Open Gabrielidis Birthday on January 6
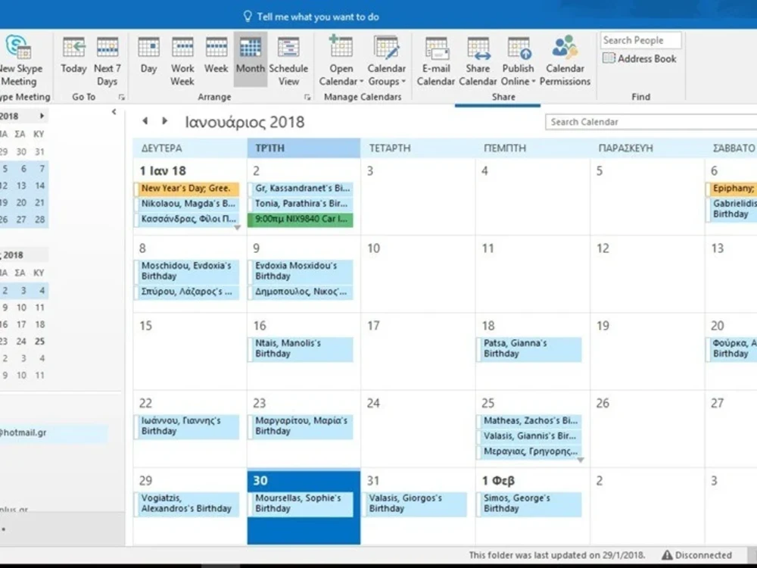 tap(731, 209)
